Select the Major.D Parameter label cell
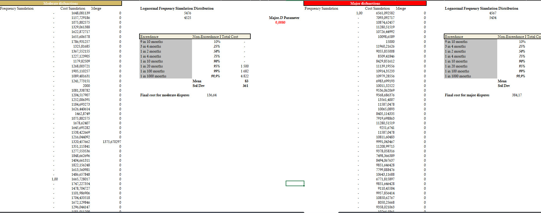The width and height of the screenshot is (541, 213). point(284,18)
